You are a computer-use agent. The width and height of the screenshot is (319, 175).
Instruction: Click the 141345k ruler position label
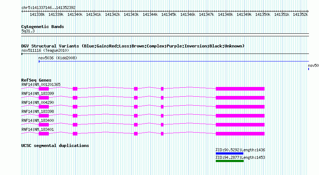169,14
